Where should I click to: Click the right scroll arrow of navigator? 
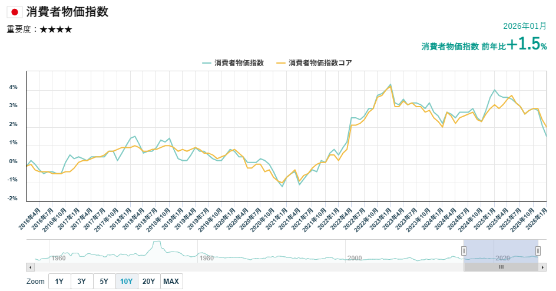(542, 267)
